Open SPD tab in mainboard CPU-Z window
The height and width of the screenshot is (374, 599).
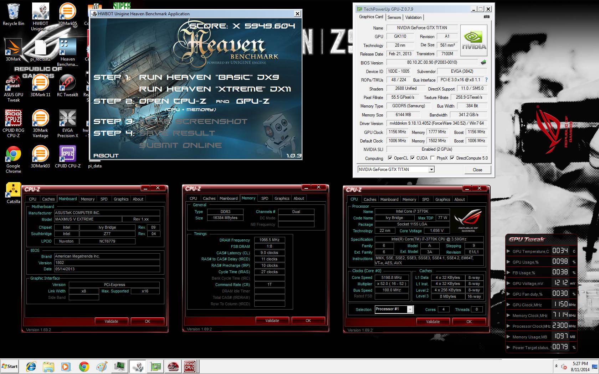(x=104, y=199)
